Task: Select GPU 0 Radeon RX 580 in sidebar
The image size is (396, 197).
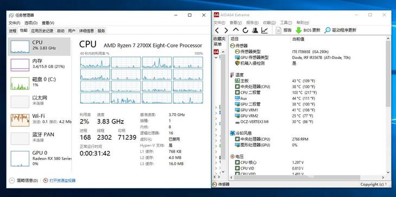Action: point(39,158)
